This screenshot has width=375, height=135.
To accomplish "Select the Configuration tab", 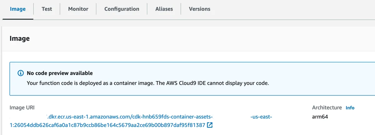I will click(x=122, y=9).
